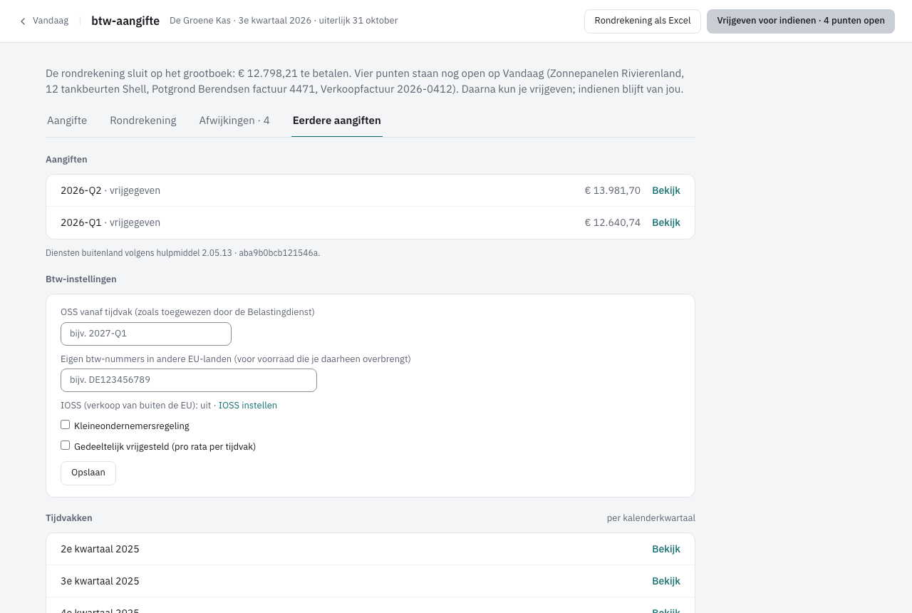
Task: Open the Afwijkingen · 4 tab
Action: click(x=234, y=120)
